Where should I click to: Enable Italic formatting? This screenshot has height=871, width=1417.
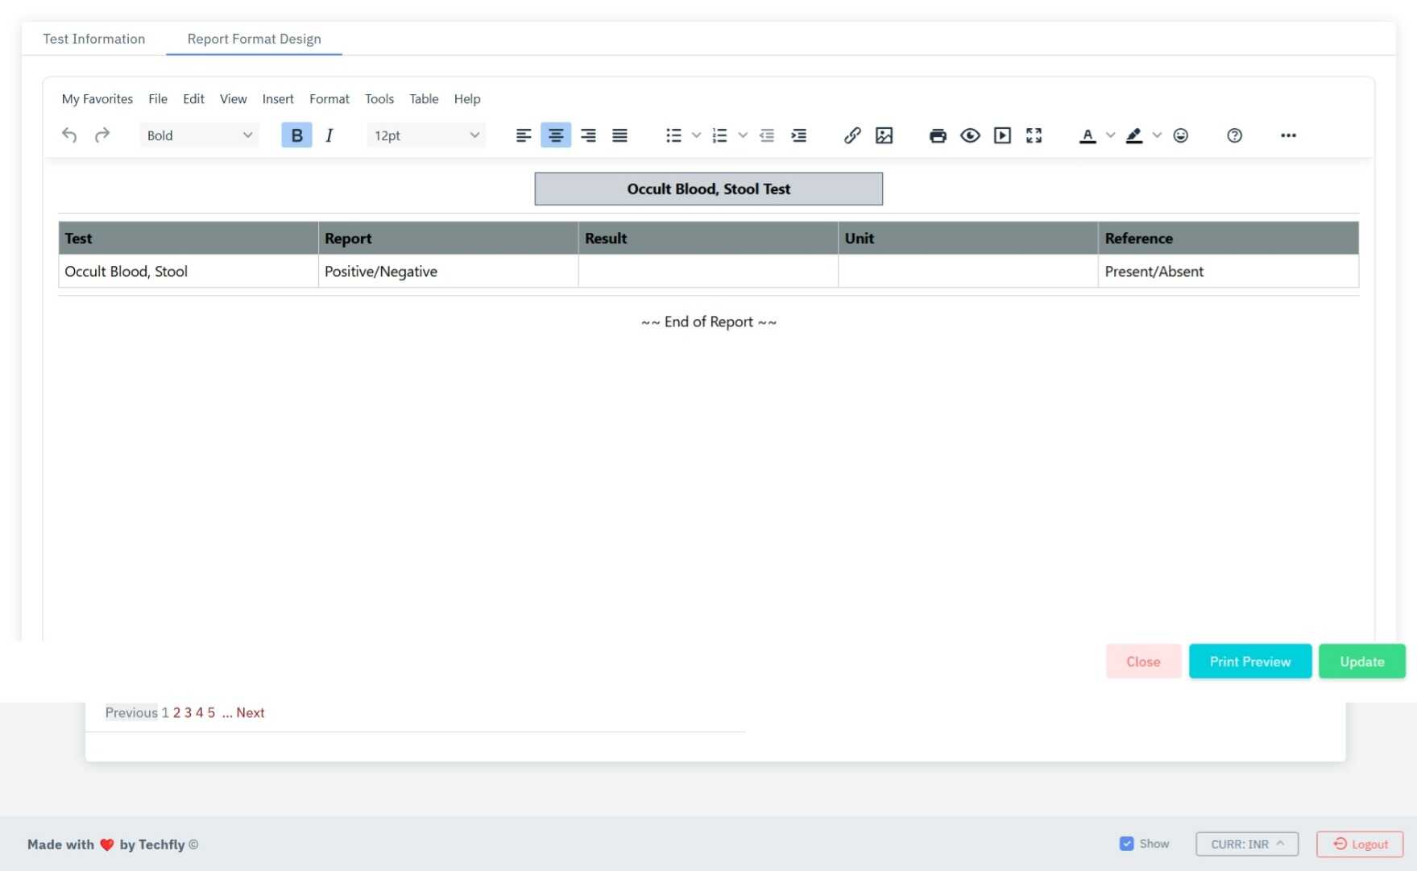click(x=329, y=135)
